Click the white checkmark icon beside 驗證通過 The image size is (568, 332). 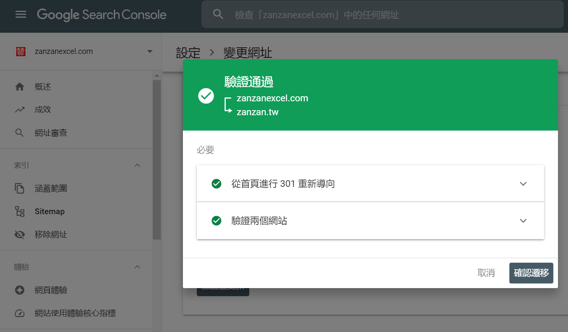[206, 96]
